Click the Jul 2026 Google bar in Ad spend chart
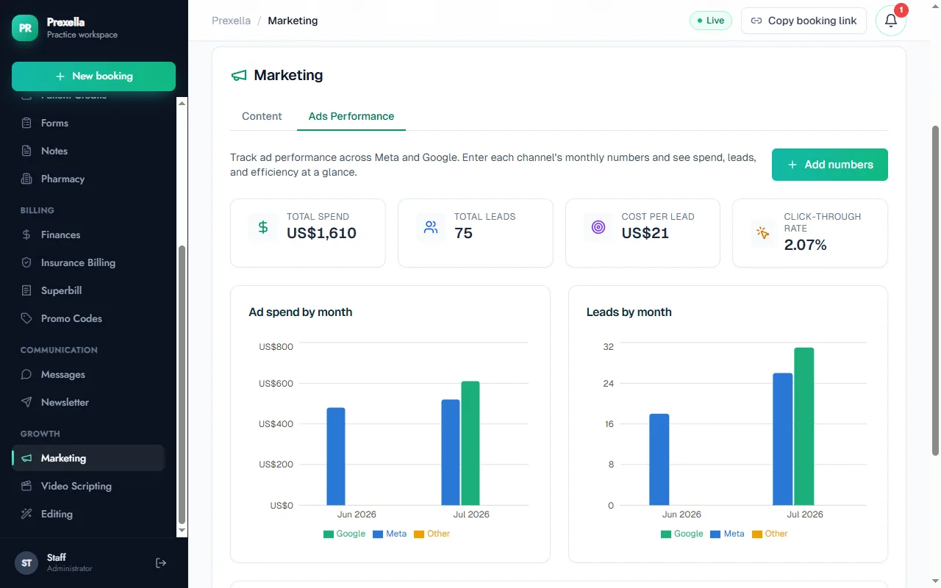This screenshot has height=588, width=941. pos(470,443)
